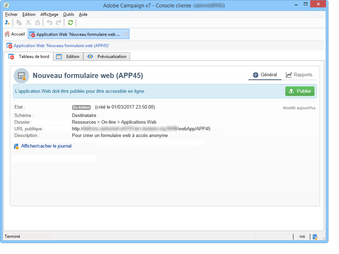Click the Redo arrow icon
This screenshot has height=254, width=339.
[x=59, y=22]
